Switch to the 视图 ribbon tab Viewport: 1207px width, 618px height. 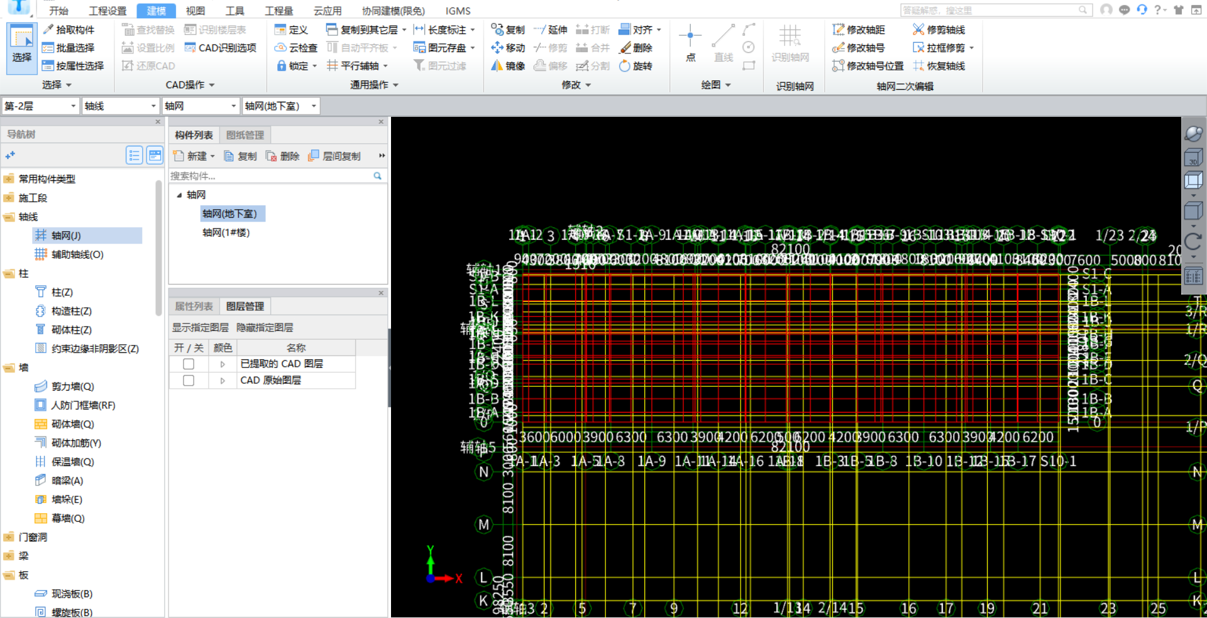tap(196, 11)
